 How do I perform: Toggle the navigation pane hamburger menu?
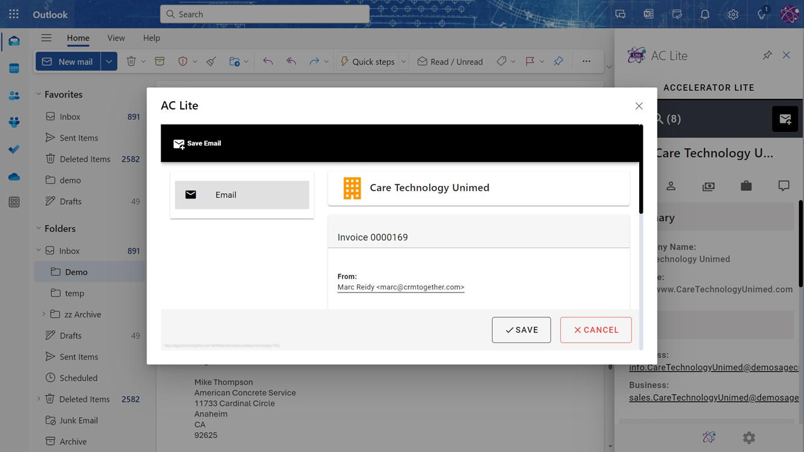46,38
